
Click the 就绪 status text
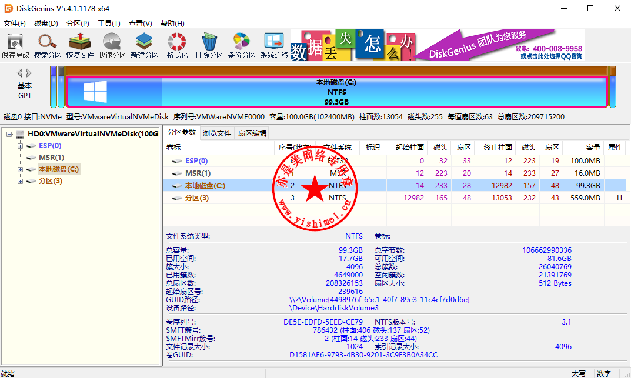8,373
